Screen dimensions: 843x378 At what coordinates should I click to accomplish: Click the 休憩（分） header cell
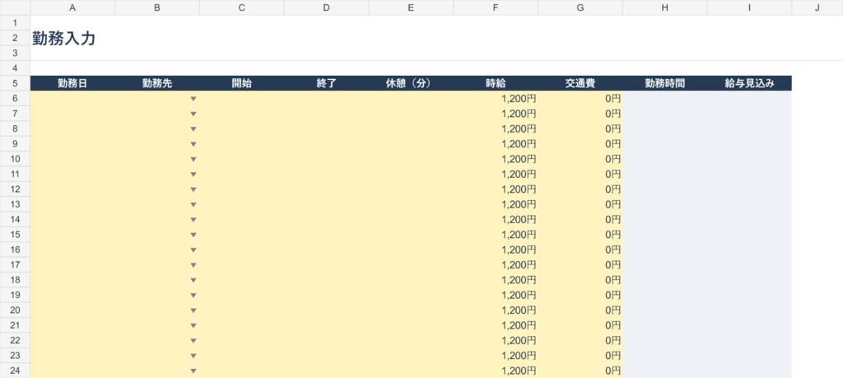[411, 83]
